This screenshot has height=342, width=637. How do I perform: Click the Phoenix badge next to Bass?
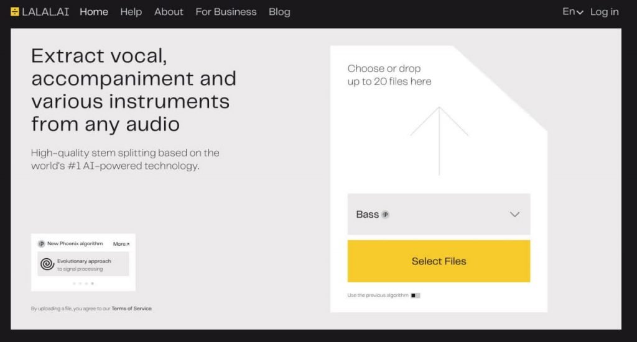[x=386, y=215]
